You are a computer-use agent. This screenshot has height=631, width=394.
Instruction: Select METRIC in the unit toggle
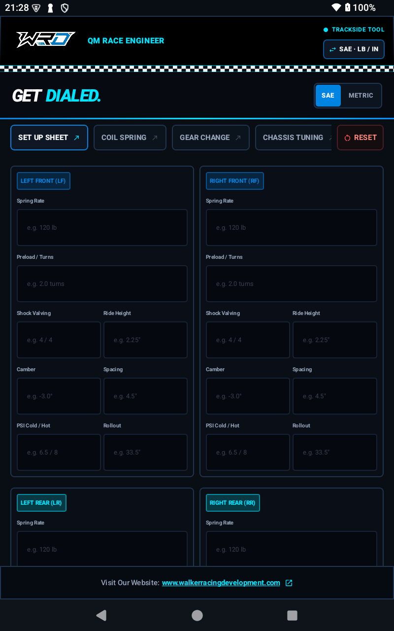point(361,96)
